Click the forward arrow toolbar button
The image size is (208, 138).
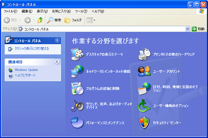tap(28, 20)
